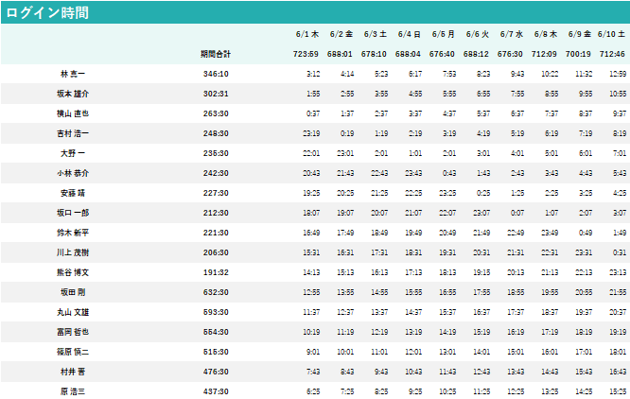Click the 437:30 period total for 原 浩三

pyautogui.click(x=216, y=391)
